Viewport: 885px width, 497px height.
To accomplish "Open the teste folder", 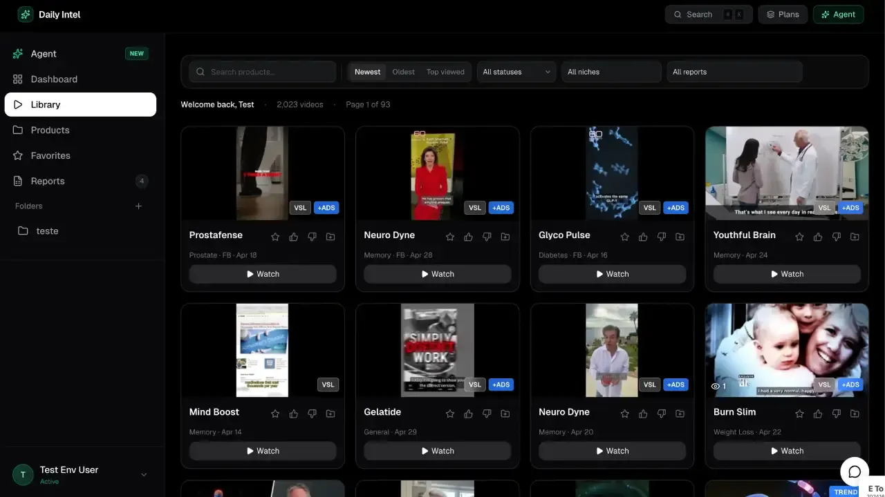I will 80,231.
